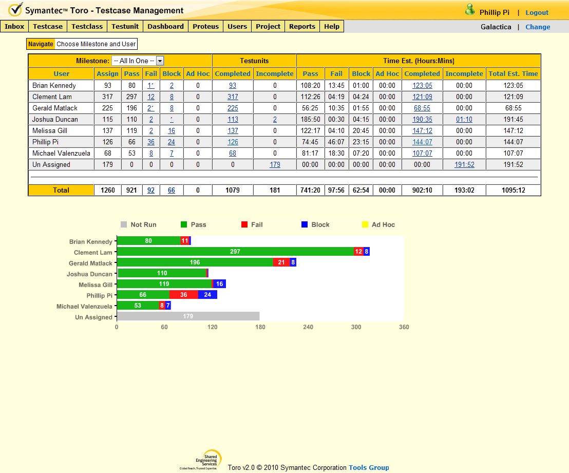The image size is (569, 473).
Task: Click the yellow Ad Hoc legend square
Action: [x=365, y=224]
